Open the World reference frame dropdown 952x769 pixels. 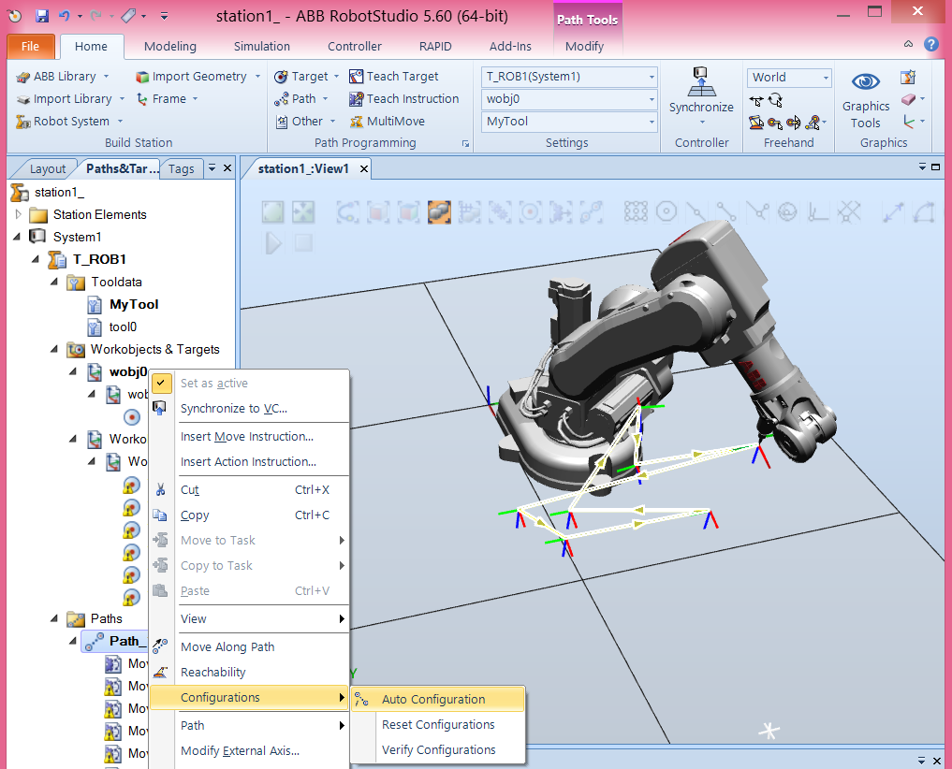(828, 78)
